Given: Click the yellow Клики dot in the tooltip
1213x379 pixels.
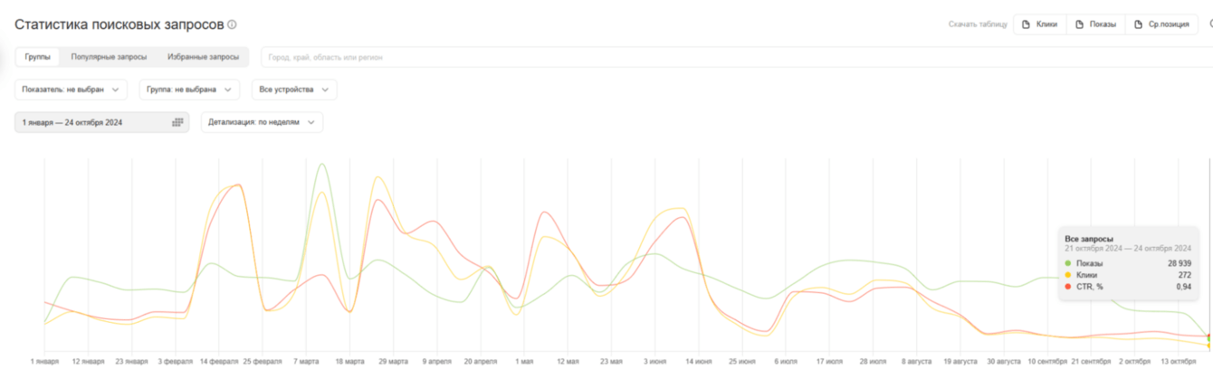Looking at the screenshot, I should pyautogui.click(x=1068, y=275).
